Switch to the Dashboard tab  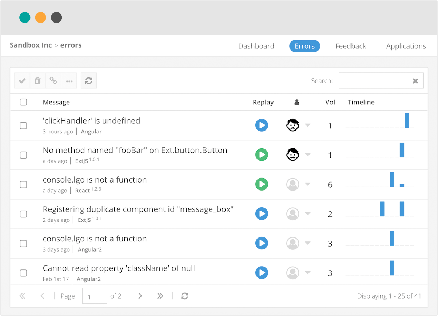click(256, 46)
